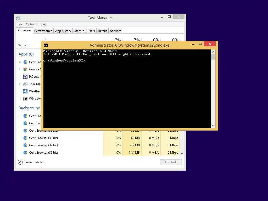Expand the Task Manager app group
Screen dimensions: 268x201
tap(19, 84)
